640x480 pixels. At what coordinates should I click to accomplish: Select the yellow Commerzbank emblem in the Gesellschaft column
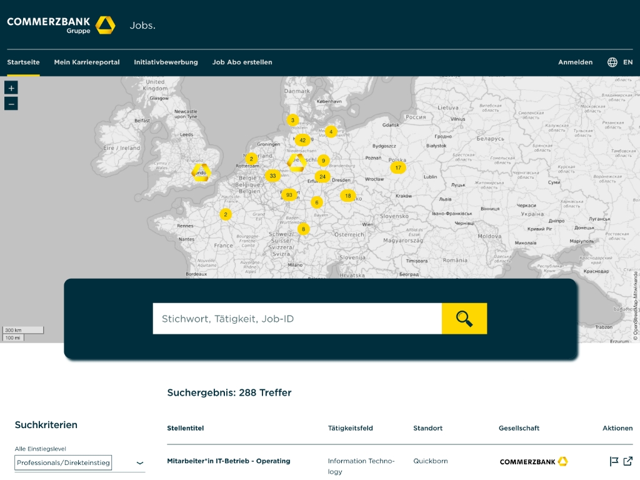pyautogui.click(x=562, y=461)
